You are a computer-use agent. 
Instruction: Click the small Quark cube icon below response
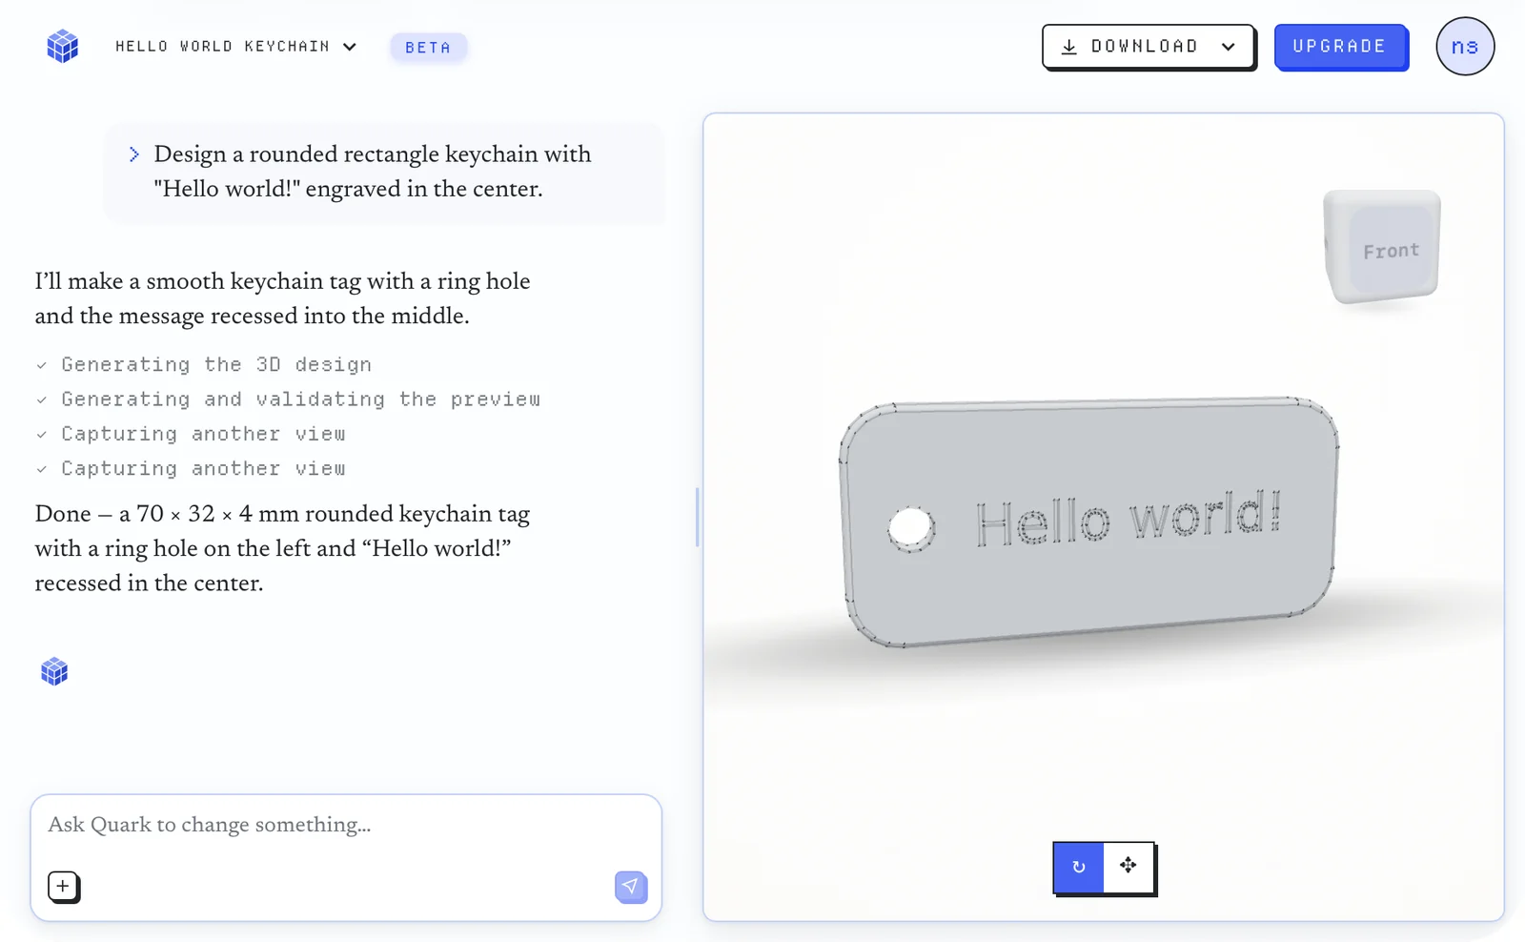click(x=54, y=671)
